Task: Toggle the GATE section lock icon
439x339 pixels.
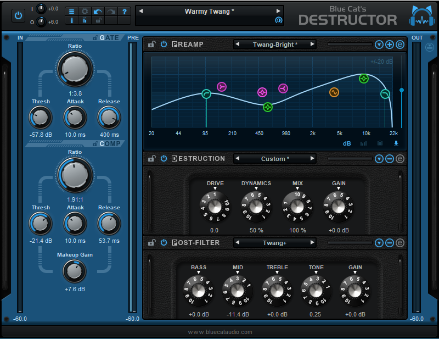Action: coord(95,38)
